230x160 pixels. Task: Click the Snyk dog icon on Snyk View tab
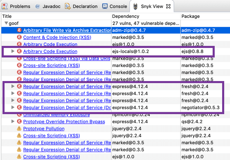(135, 7)
